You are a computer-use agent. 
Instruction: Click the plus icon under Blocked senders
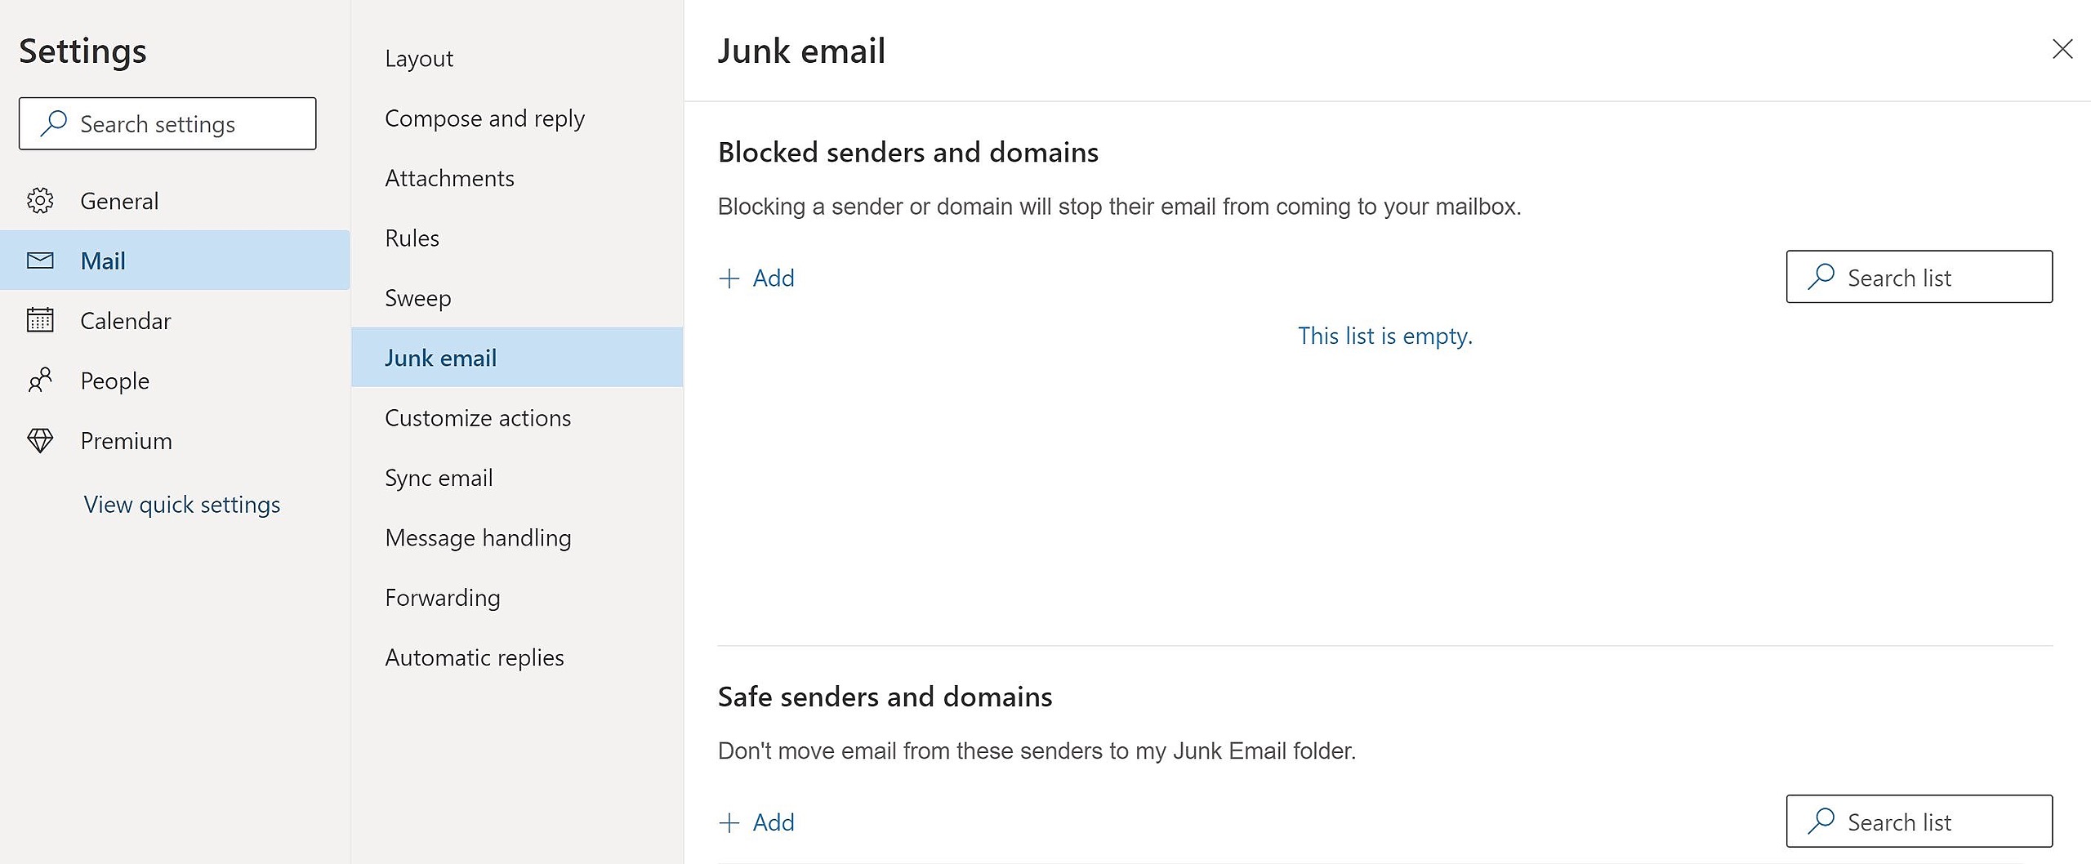[x=729, y=278]
